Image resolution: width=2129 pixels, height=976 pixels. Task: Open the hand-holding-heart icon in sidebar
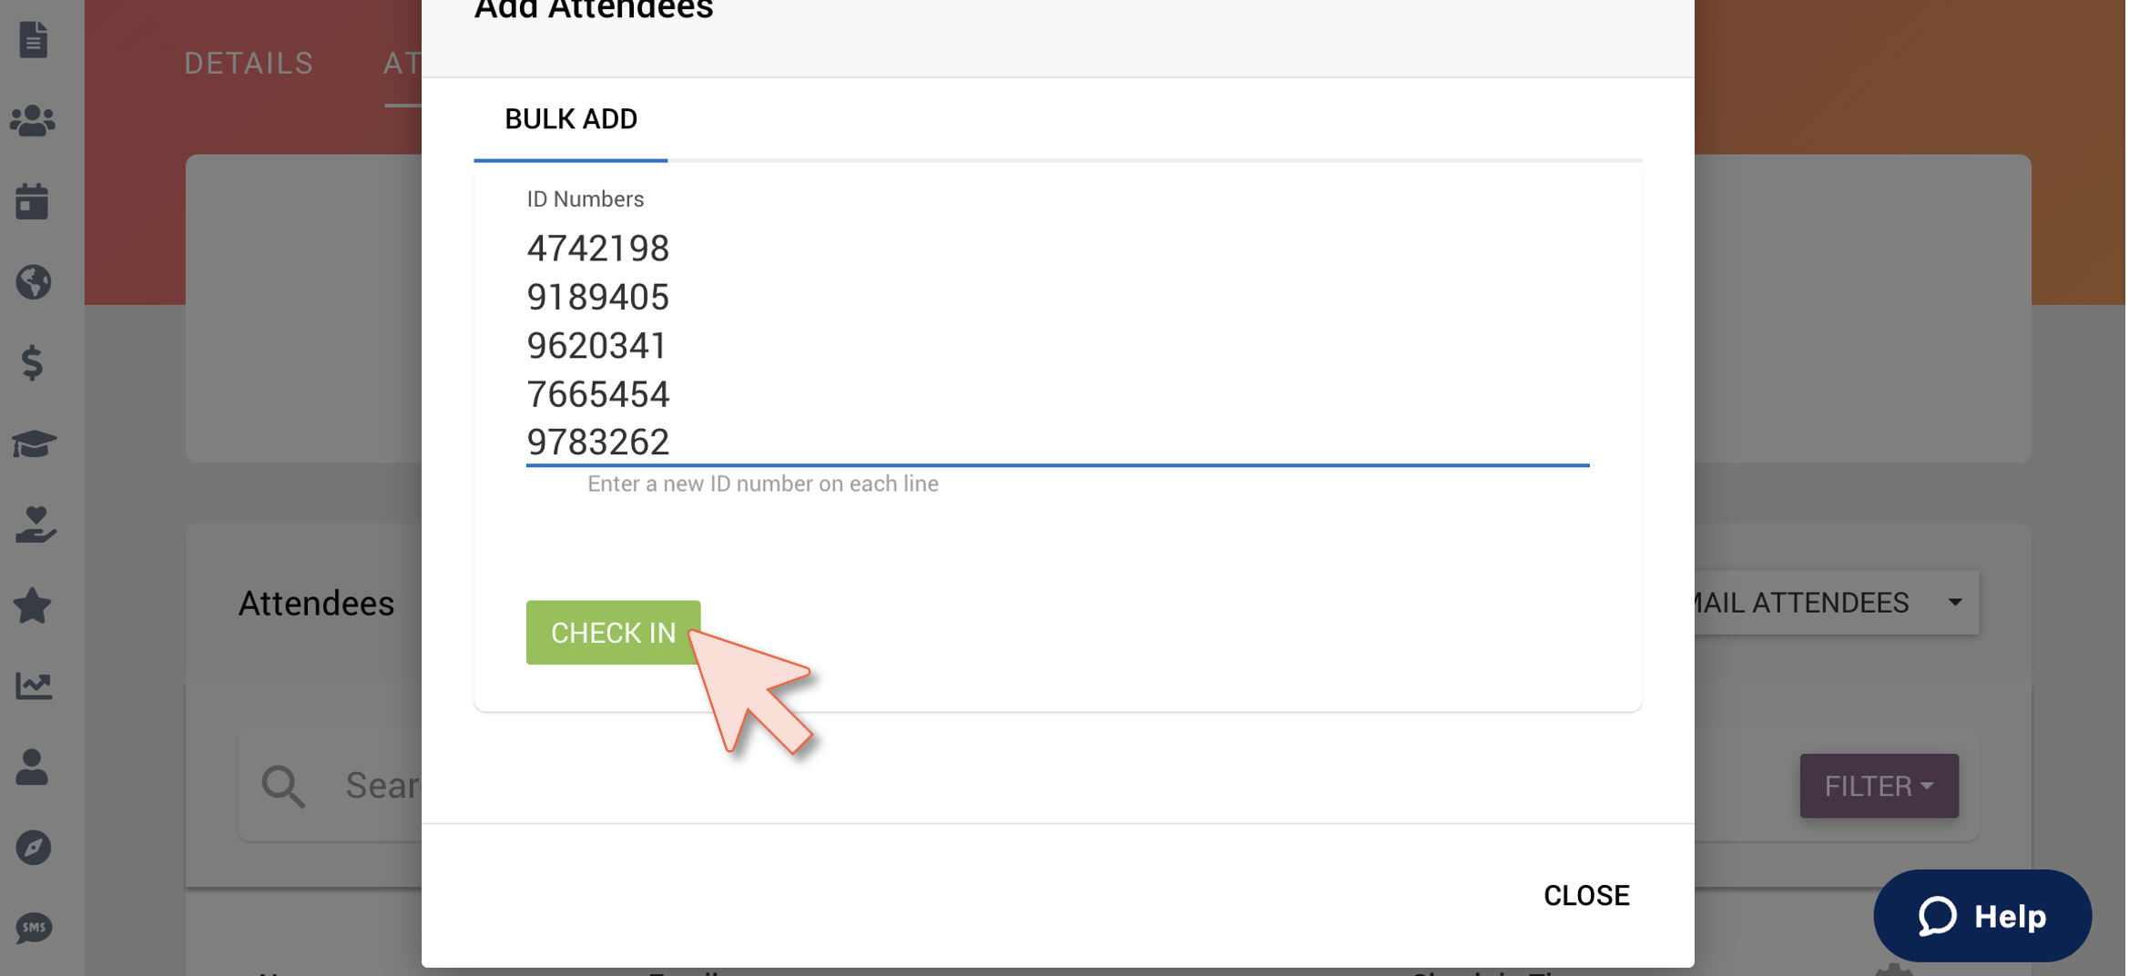coord(35,524)
